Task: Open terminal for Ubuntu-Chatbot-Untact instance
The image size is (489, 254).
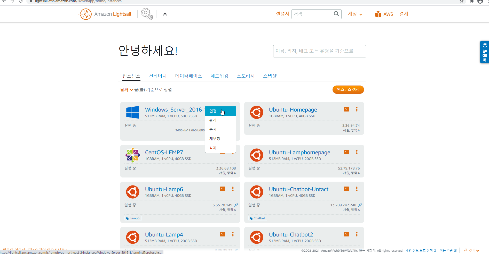Action: [346, 189]
